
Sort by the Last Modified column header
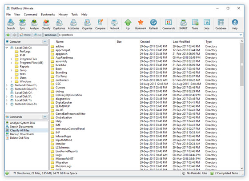(188, 42)
